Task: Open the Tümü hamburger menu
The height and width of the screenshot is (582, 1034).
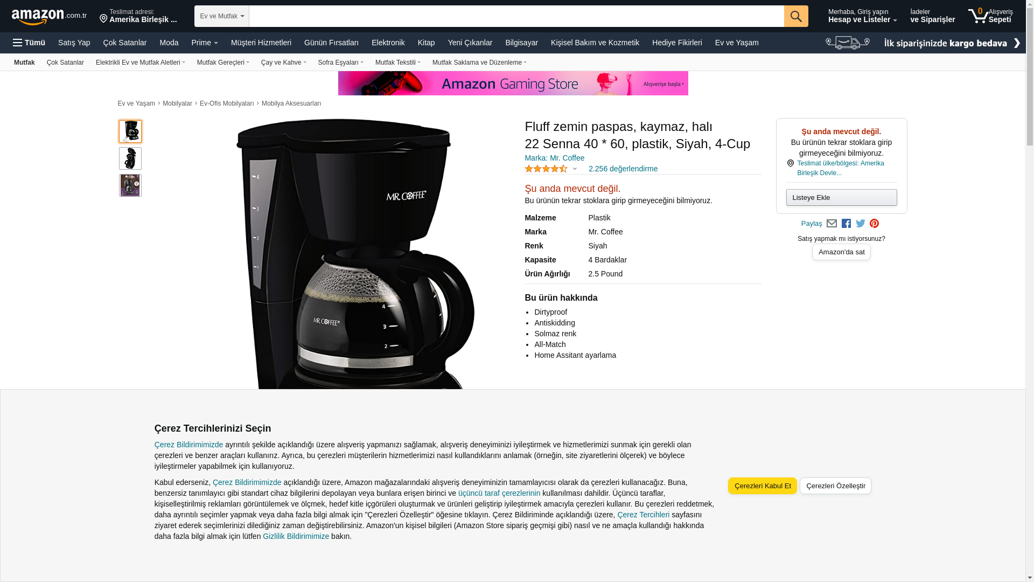Action: point(29,43)
